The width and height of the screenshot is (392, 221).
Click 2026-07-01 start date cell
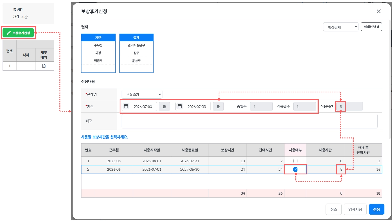[152, 170]
